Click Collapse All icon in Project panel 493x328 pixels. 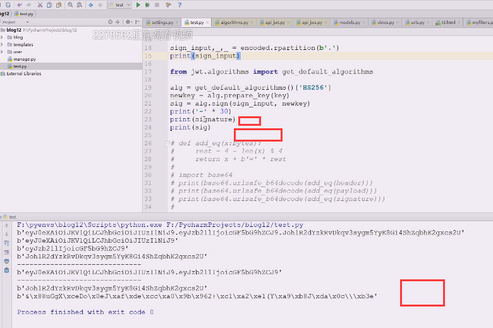tap(118, 22)
